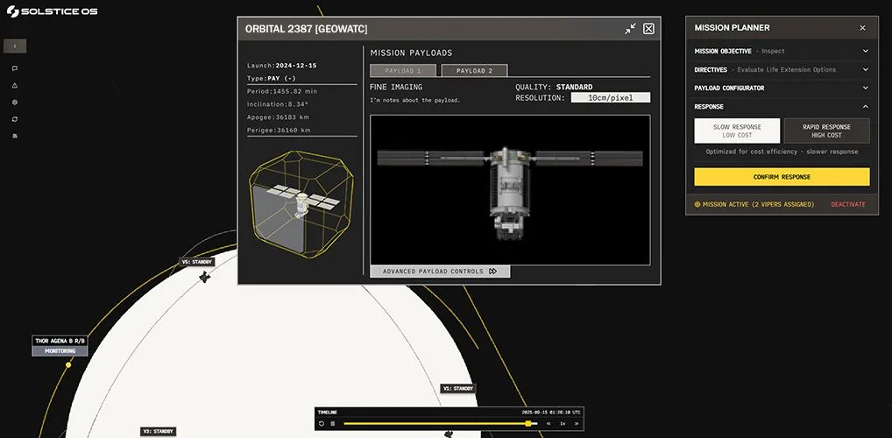Click the refresh sync sidebar icon

[x=15, y=119]
